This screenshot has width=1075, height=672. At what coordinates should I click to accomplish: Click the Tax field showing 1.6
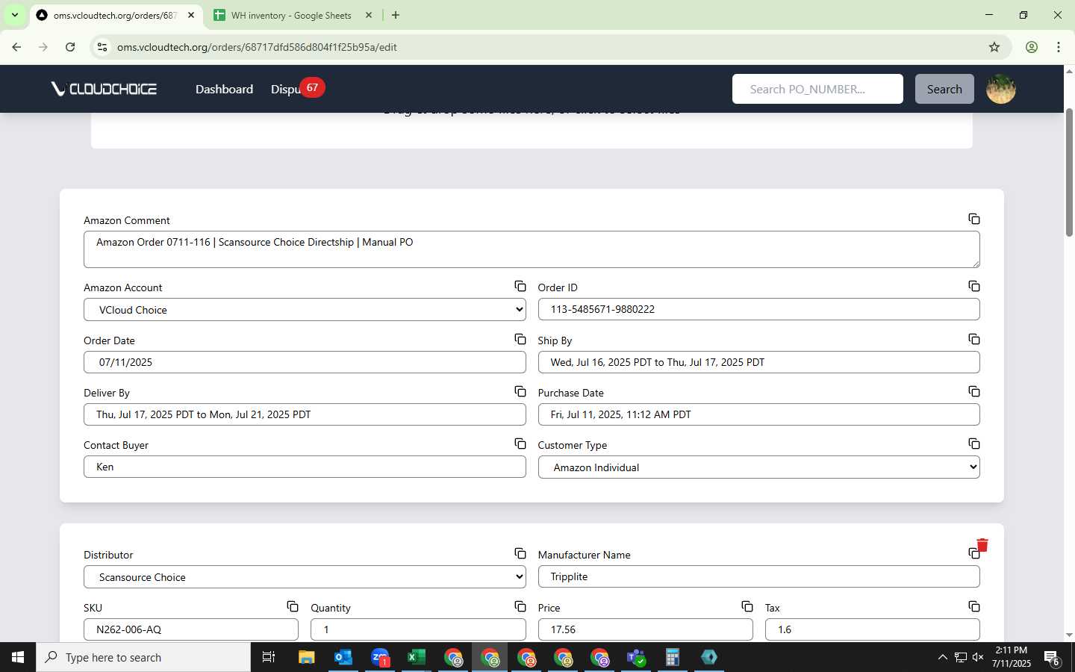point(872,629)
